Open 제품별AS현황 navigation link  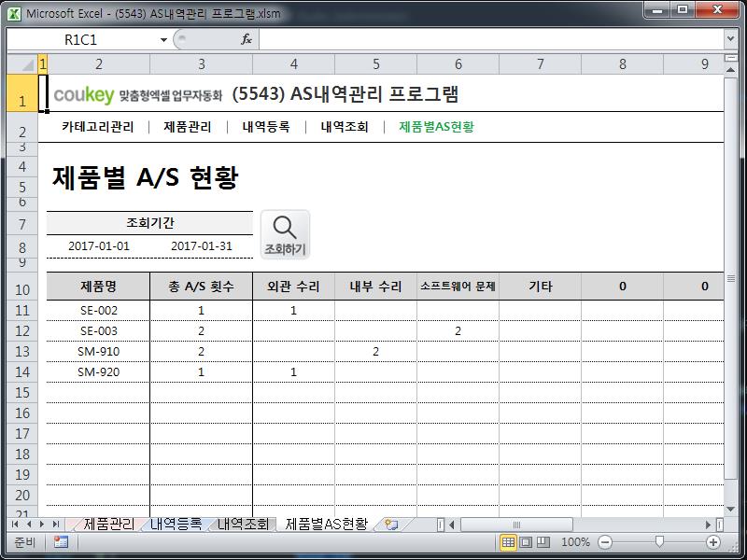tap(436, 127)
